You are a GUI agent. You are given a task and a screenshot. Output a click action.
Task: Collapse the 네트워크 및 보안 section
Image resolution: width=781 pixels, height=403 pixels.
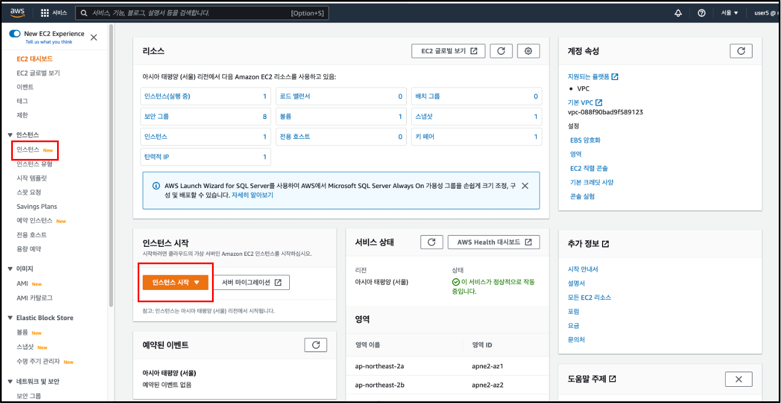[x=11, y=382]
